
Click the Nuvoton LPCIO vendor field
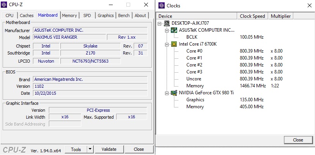click(46, 61)
